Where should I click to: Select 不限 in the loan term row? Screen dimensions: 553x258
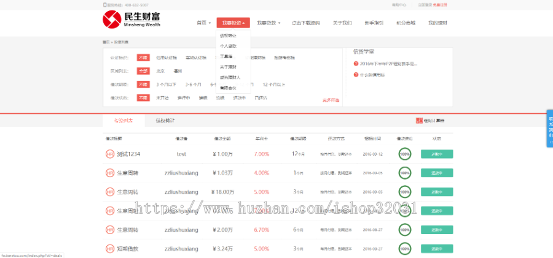(x=143, y=85)
